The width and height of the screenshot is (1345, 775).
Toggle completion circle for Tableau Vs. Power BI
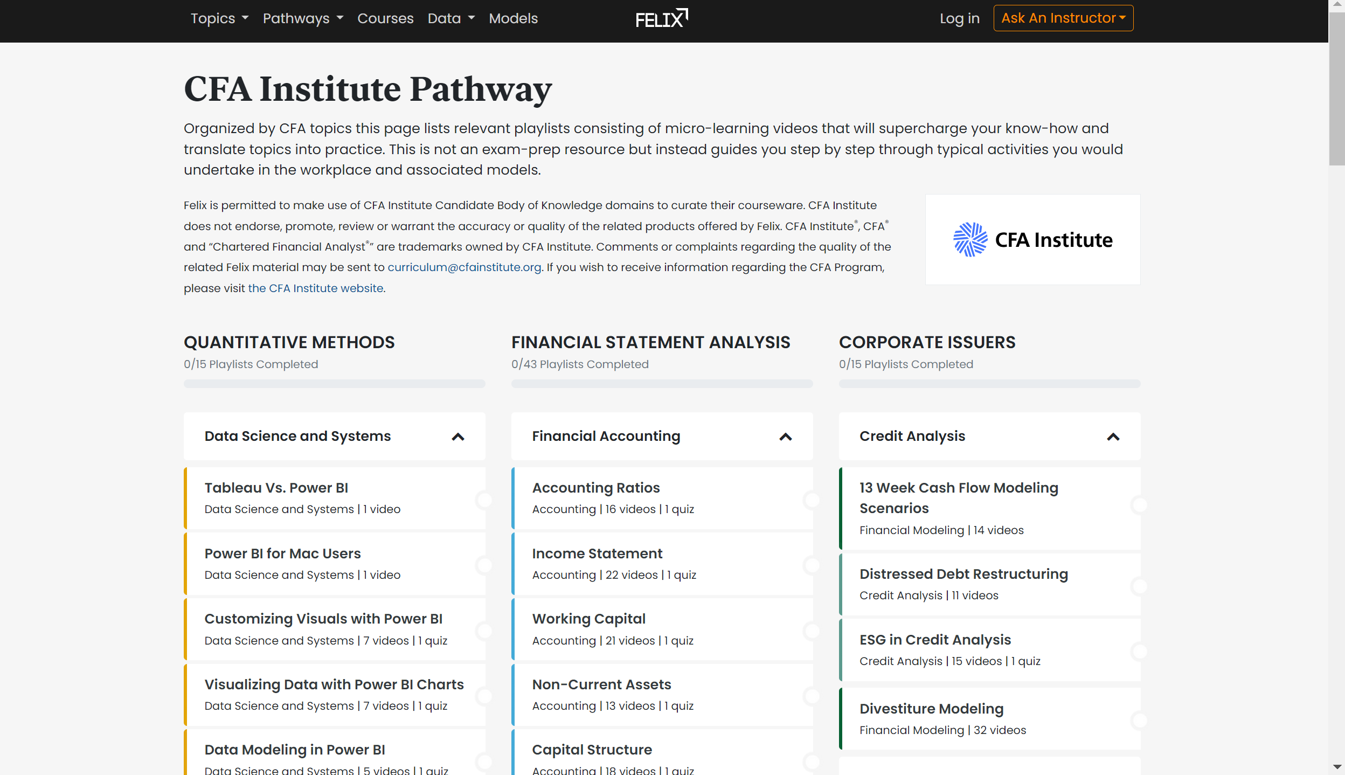coord(484,500)
